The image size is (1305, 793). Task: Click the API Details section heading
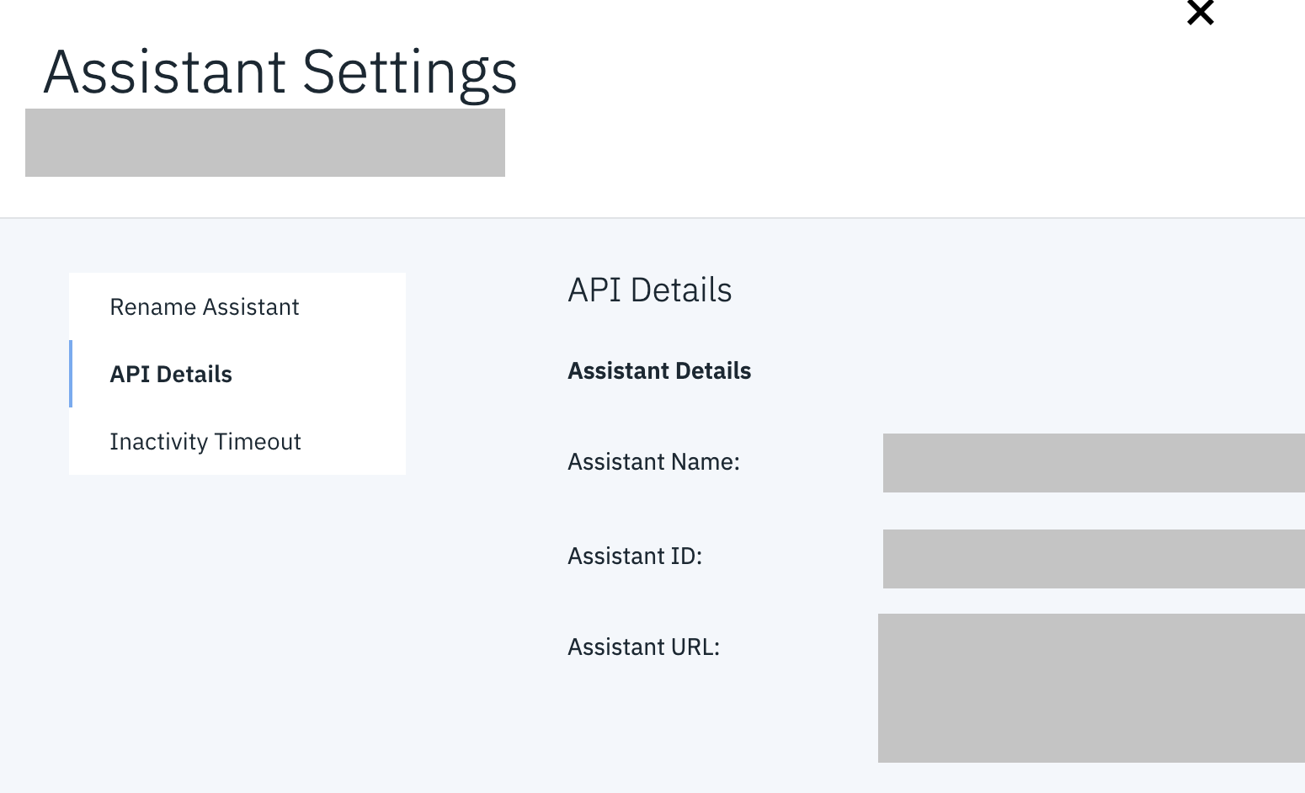(650, 290)
